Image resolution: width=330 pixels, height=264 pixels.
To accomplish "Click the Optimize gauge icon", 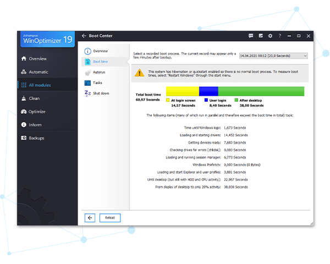I will coord(24,112).
